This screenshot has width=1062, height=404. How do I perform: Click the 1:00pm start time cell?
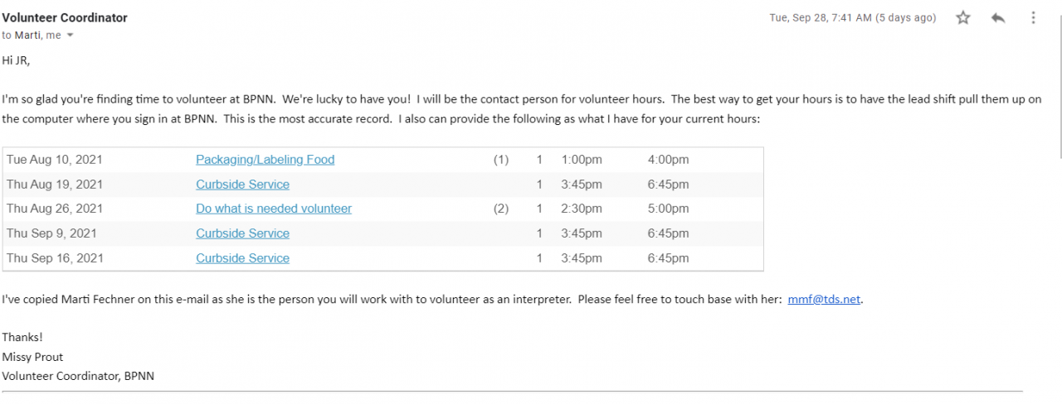click(x=582, y=160)
